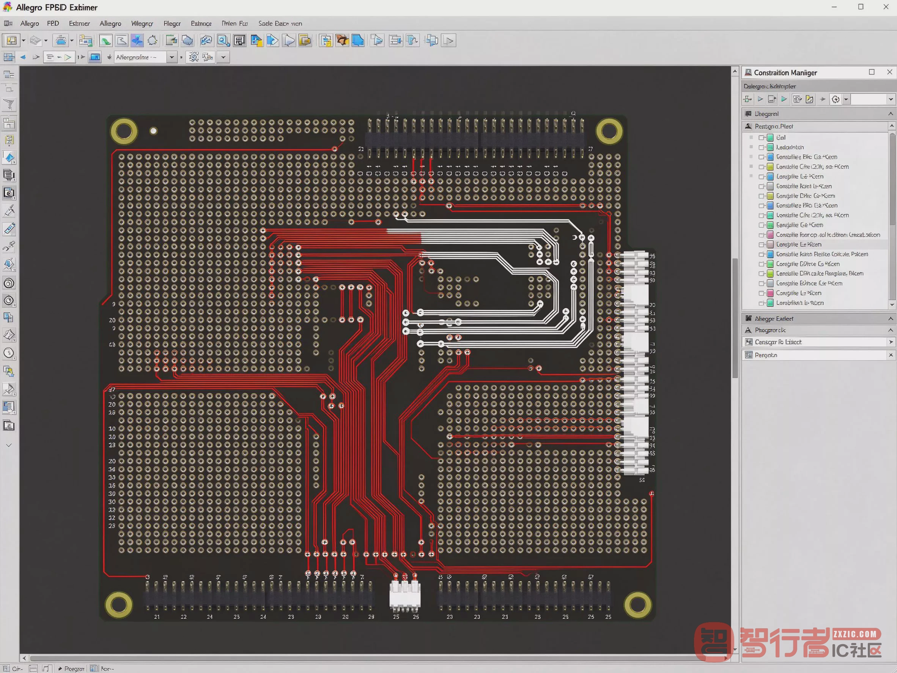The image size is (897, 673).
Task: Toggle checkbox for the 'Consatte foorop' row
Action: click(x=761, y=235)
